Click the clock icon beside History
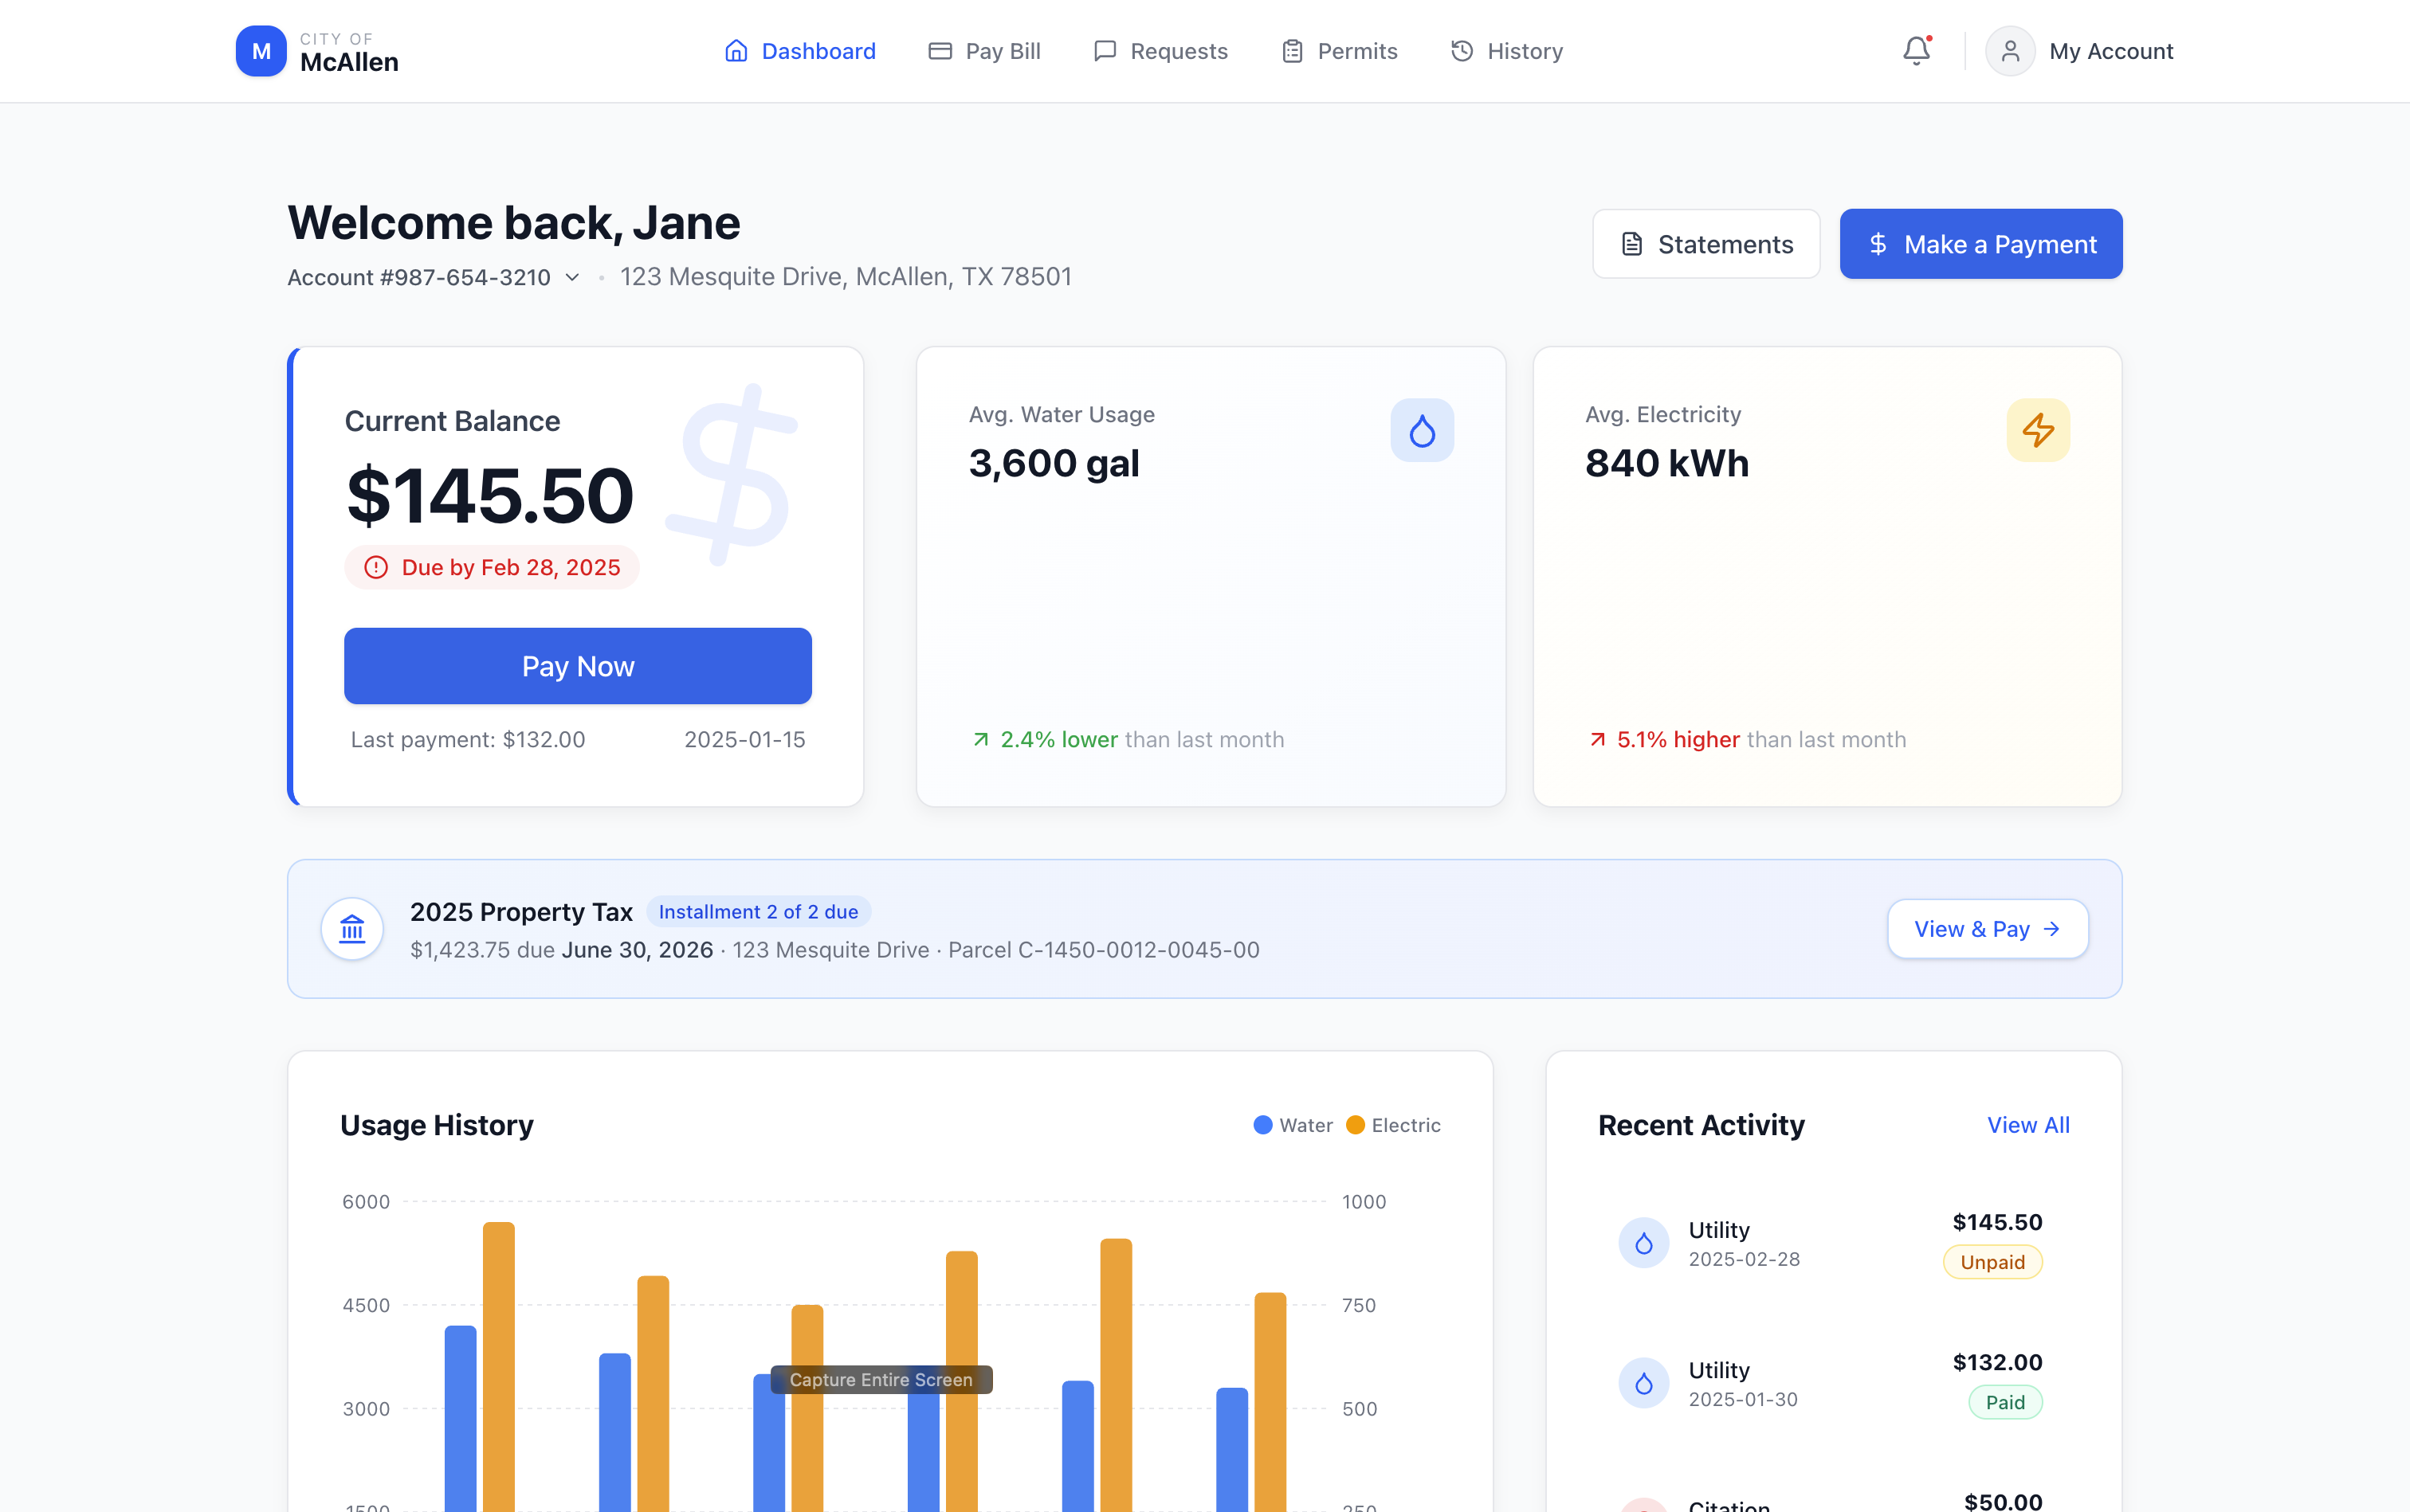The height and width of the screenshot is (1512, 2410). [1462, 51]
